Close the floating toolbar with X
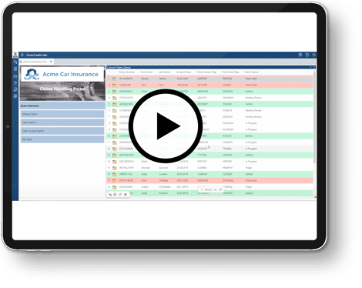The height and width of the screenshot is (288, 362). tap(126, 195)
